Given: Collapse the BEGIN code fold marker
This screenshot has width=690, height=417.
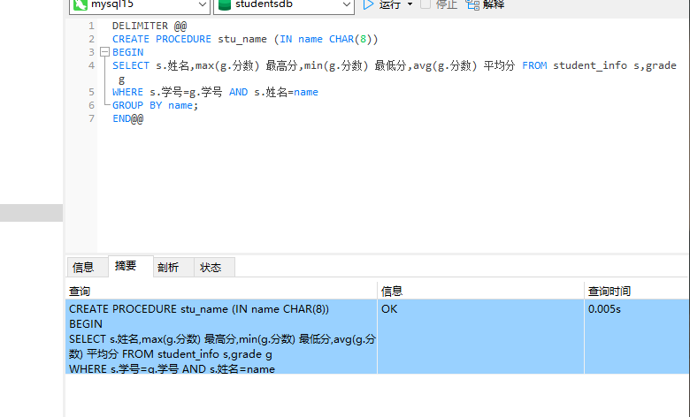Looking at the screenshot, I should coord(104,52).
